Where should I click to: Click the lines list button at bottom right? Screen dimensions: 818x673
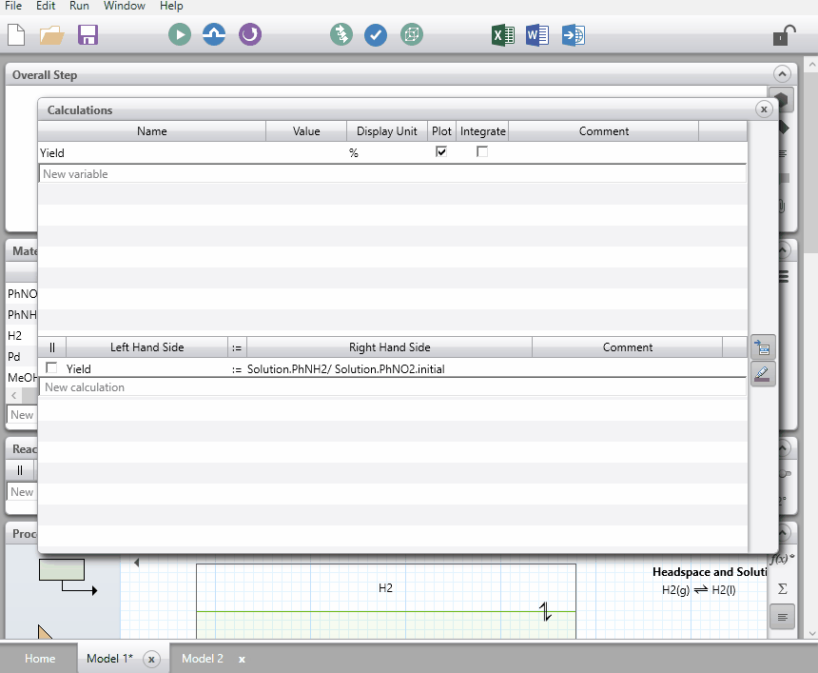click(782, 617)
